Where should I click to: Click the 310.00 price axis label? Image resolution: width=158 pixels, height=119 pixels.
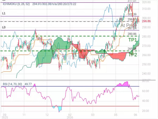146,9
